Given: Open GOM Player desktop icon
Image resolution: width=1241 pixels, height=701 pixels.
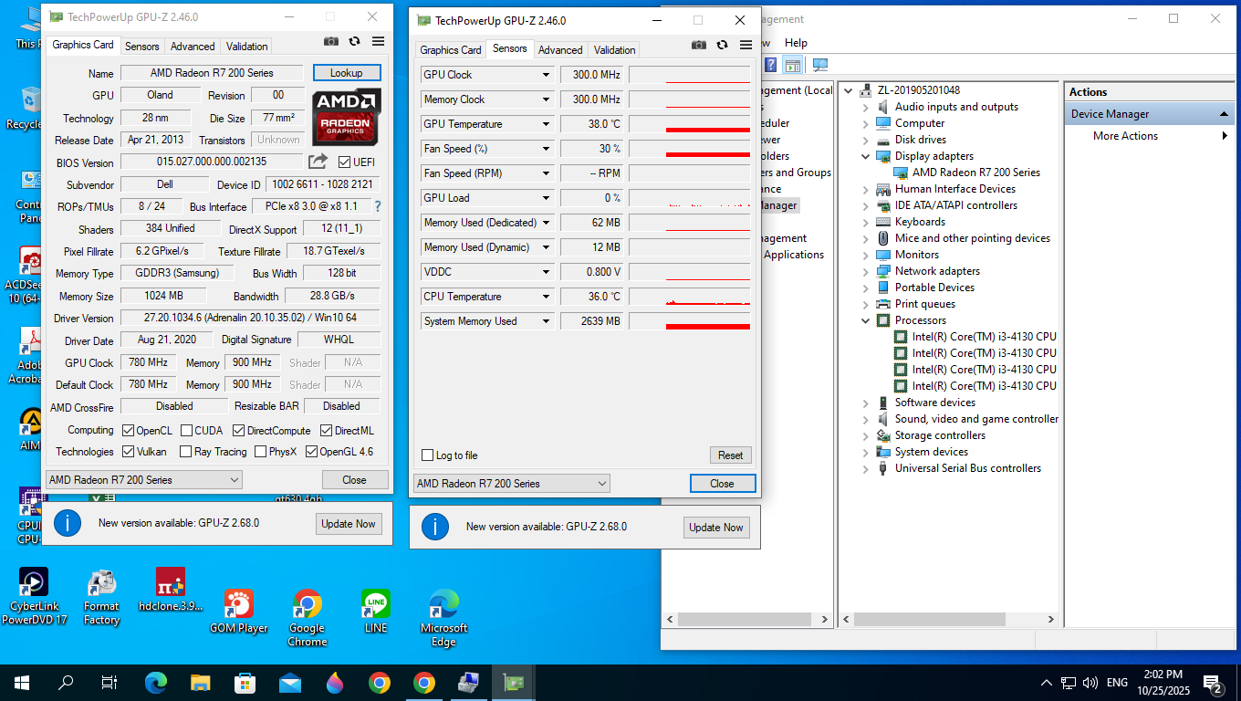Looking at the screenshot, I should [x=238, y=611].
